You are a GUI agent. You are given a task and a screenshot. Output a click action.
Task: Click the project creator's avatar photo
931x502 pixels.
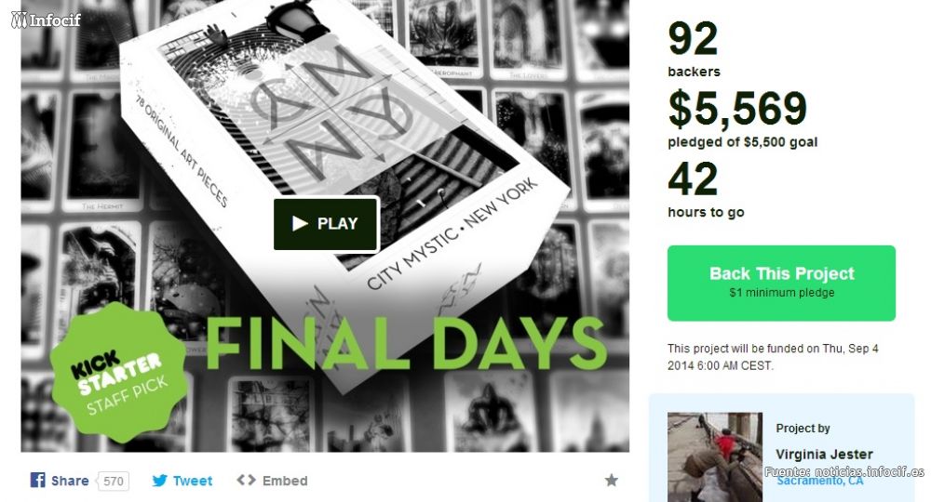715,457
